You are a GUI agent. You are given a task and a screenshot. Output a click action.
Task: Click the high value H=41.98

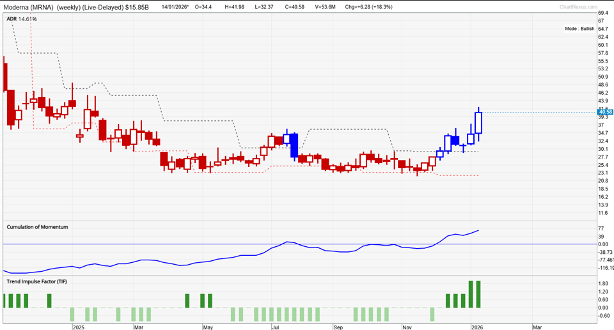pos(234,7)
